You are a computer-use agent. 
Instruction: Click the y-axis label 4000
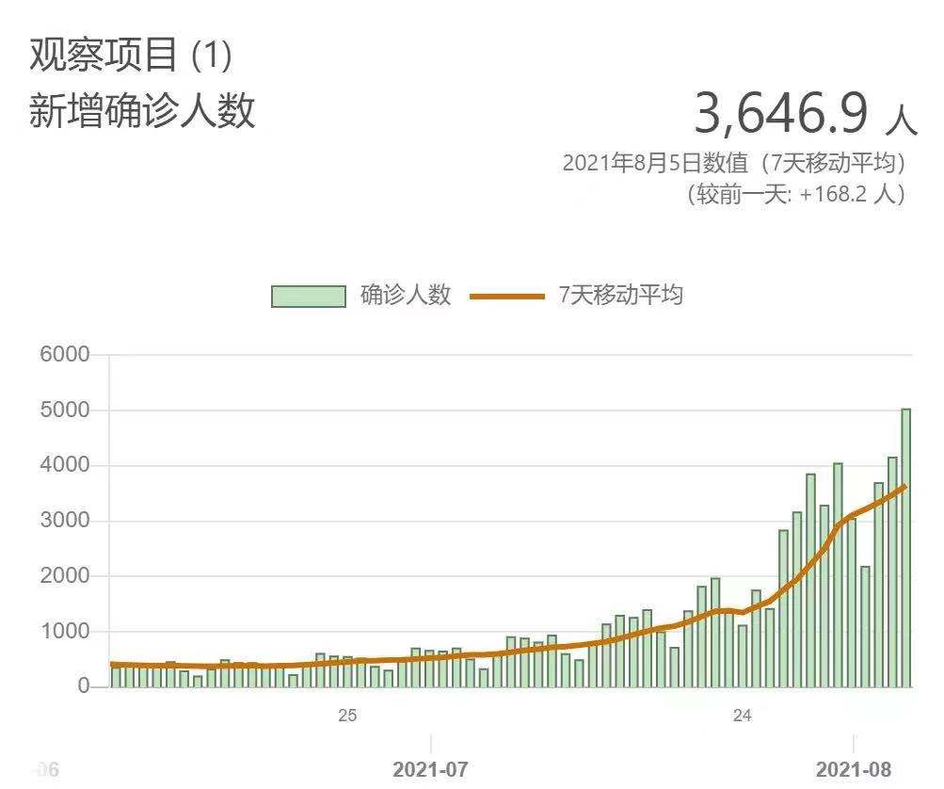coord(64,465)
